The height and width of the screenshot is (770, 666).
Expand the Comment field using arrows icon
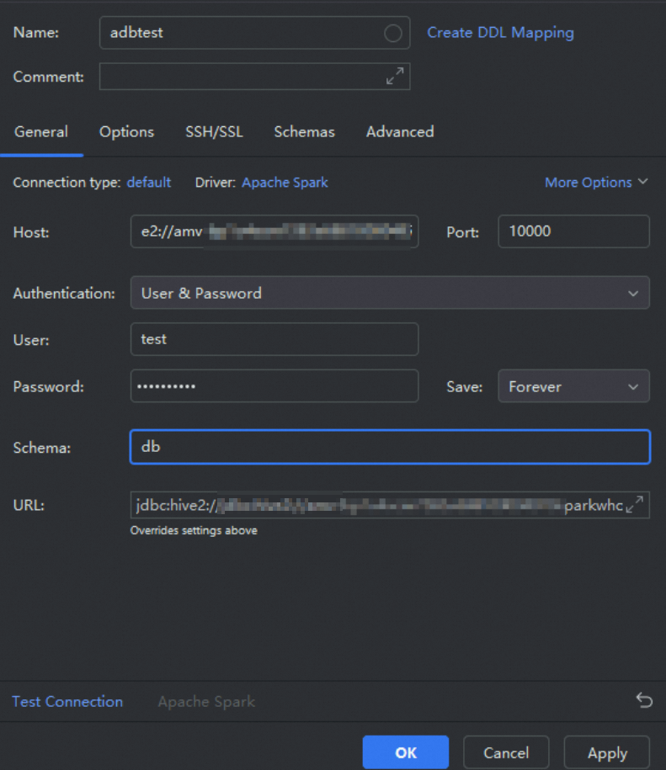pos(395,76)
